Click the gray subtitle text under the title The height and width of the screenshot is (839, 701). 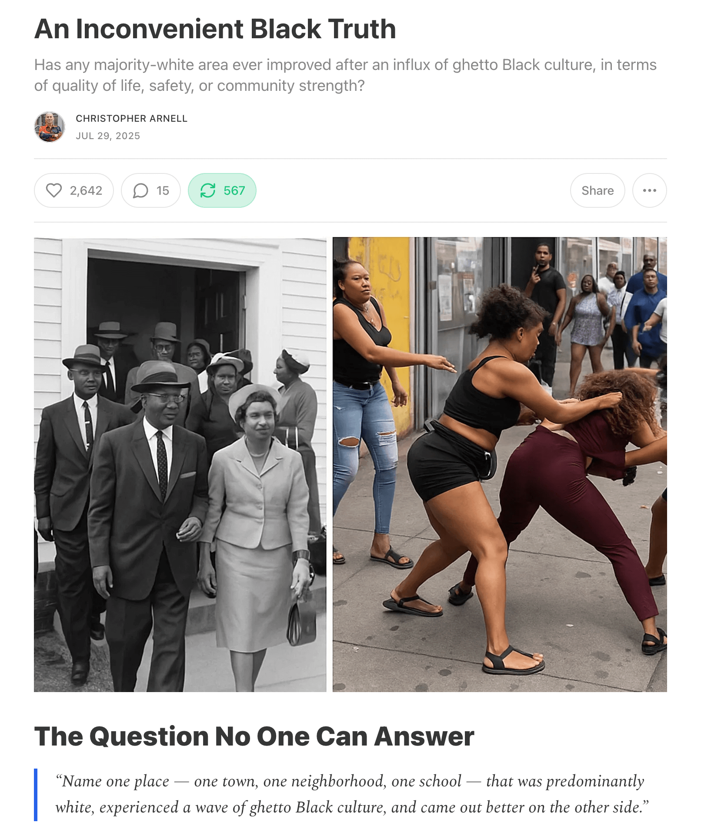(x=346, y=75)
